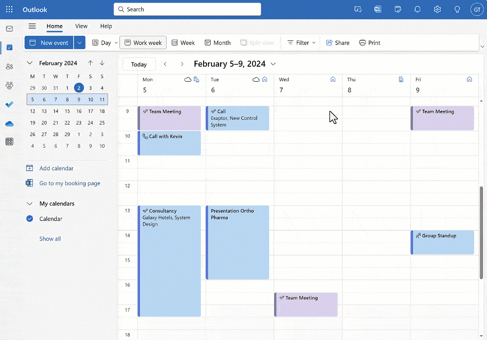Image resolution: width=487 pixels, height=340 pixels.
Task: Open the Mail app from the left rail
Action: (9, 28)
